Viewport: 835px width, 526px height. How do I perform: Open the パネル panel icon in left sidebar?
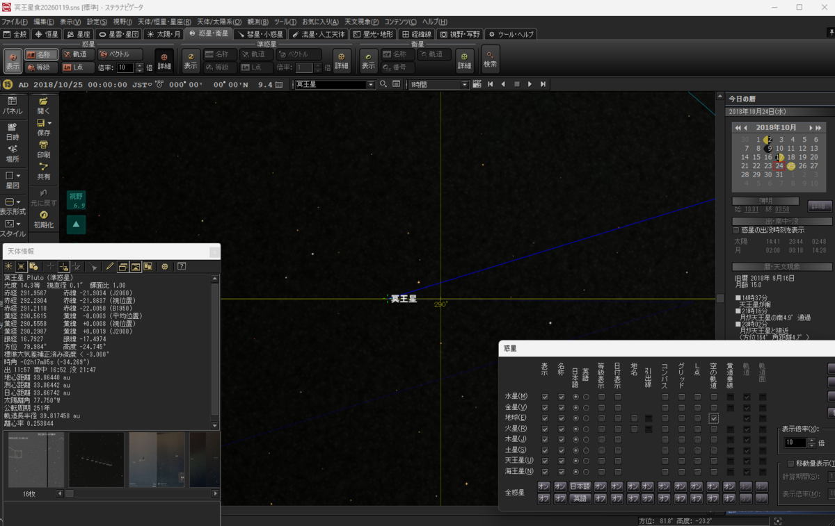click(12, 105)
